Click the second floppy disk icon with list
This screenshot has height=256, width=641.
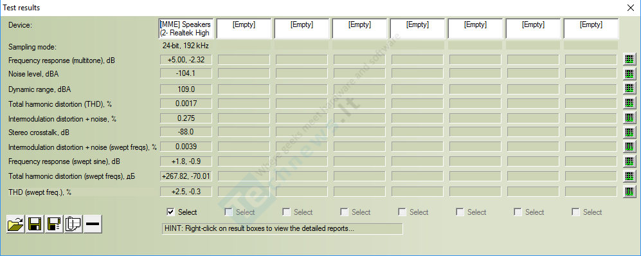pyautogui.click(x=54, y=224)
